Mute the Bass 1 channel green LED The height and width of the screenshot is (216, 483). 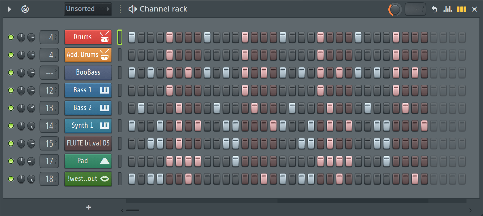11,90
